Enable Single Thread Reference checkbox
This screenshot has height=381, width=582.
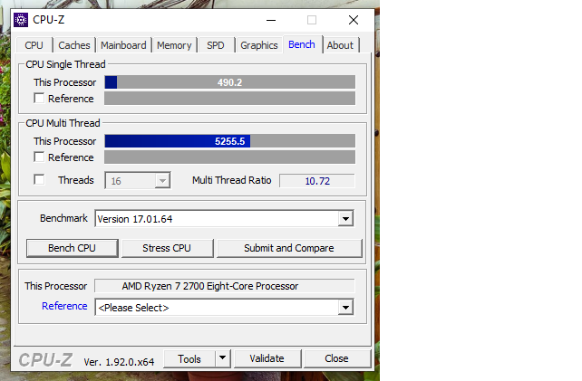pos(39,99)
